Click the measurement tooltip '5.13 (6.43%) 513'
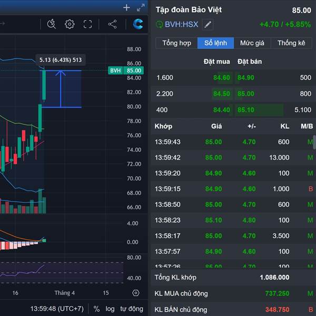 point(61,60)
